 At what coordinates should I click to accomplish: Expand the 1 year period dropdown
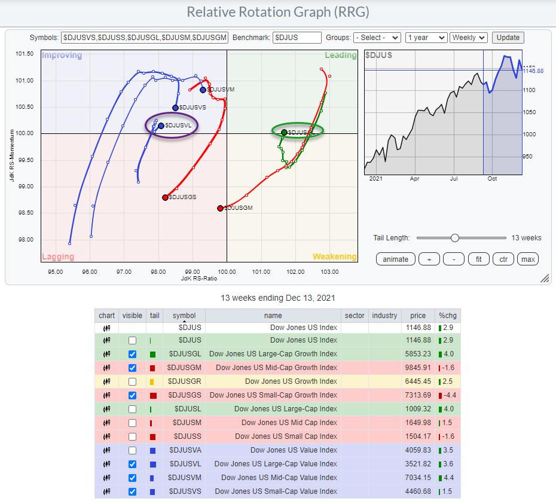[x=426, y=38]
